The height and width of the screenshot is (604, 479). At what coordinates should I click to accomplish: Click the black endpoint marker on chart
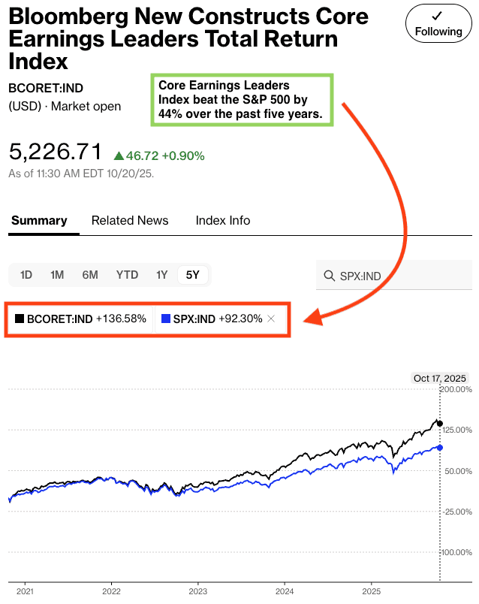point(440,424)
